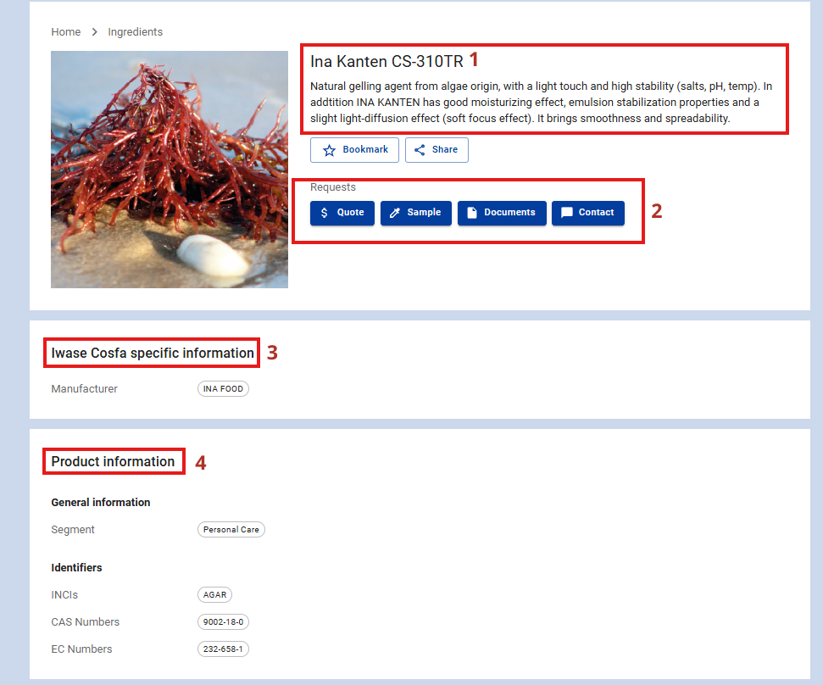Image resolution: width=823 pixels, height=685 pixels.
Task: Select the CAS Numbers field label
Action: [85, 622]
